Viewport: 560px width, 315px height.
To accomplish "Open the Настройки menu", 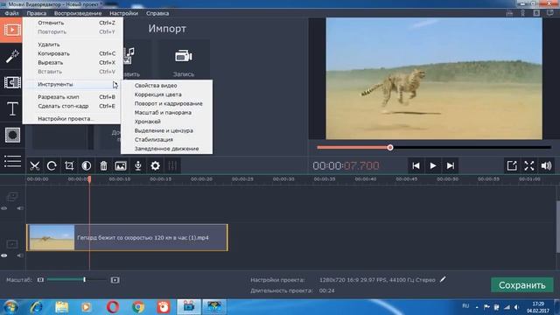I will tap(123, 13).
